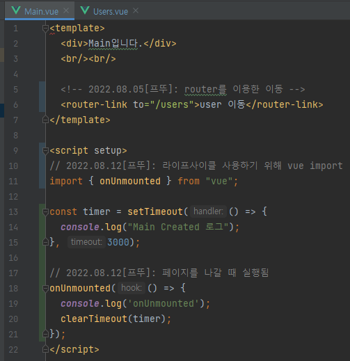Image resolution: width=350 pixels, height=361 pixels.
Task: Click the "Main Created 로그" string
Action: [x=178, y=227]
